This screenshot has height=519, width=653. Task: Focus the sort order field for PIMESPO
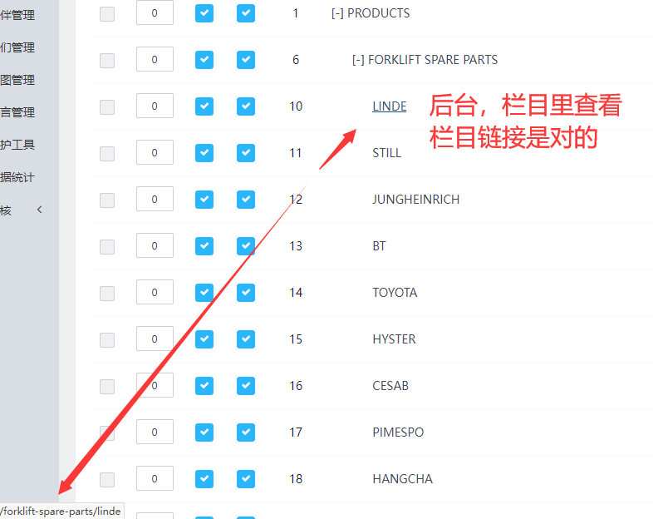pyautogui.click(x=155, y=432)
